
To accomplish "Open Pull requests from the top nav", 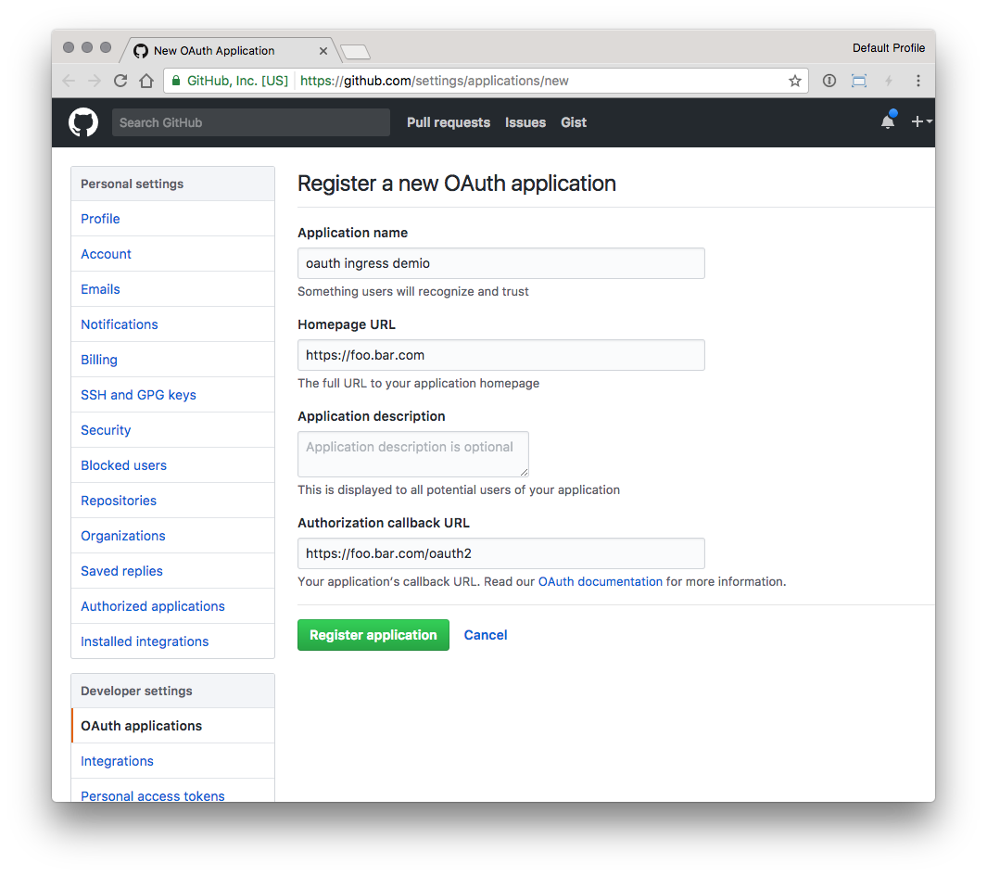I will pos(448,122).
